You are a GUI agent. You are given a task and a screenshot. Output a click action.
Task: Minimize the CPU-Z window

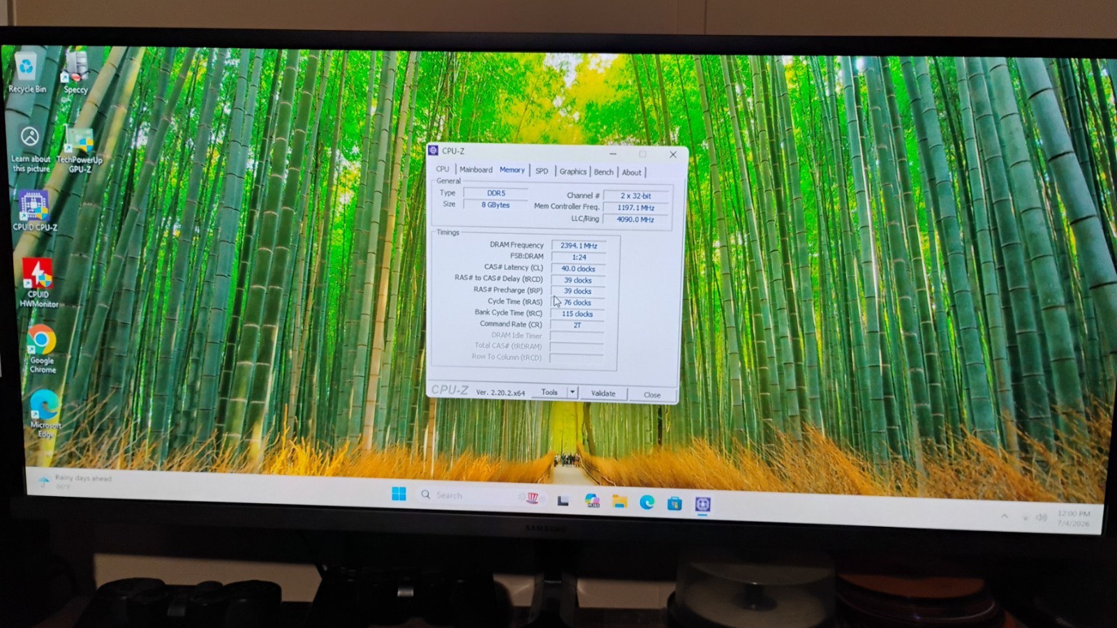(613, 154)
